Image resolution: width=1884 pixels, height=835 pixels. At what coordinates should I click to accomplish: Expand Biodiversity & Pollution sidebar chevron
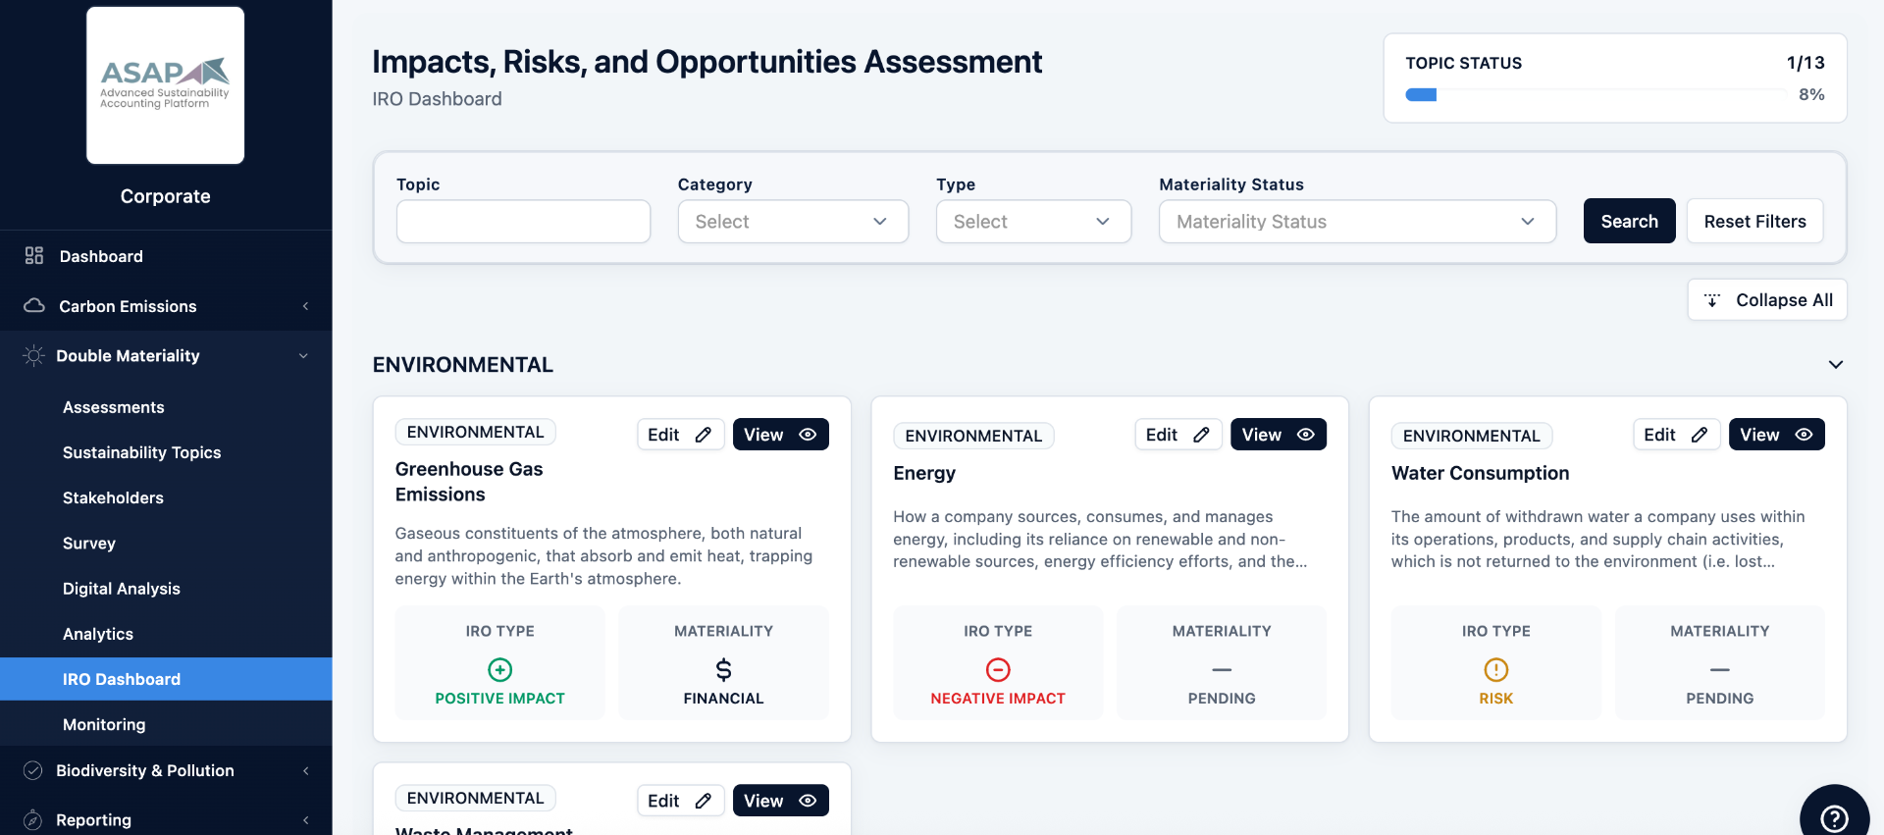[305, 771]
